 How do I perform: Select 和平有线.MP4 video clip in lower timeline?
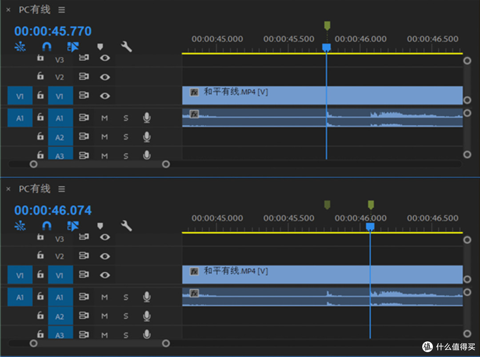pyautogui.click(x=322, y=274)
